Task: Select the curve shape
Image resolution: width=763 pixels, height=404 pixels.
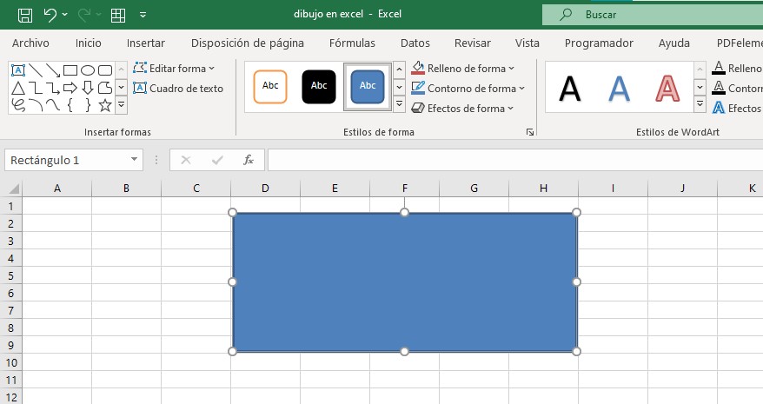Action: pyautogui.click(x=53, y=105)
